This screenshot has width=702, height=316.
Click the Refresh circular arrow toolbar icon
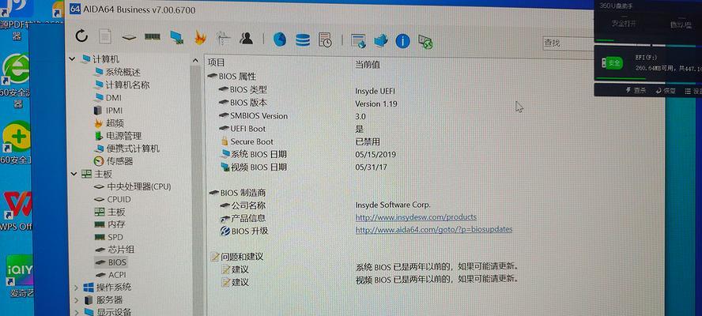click(81, 36)
